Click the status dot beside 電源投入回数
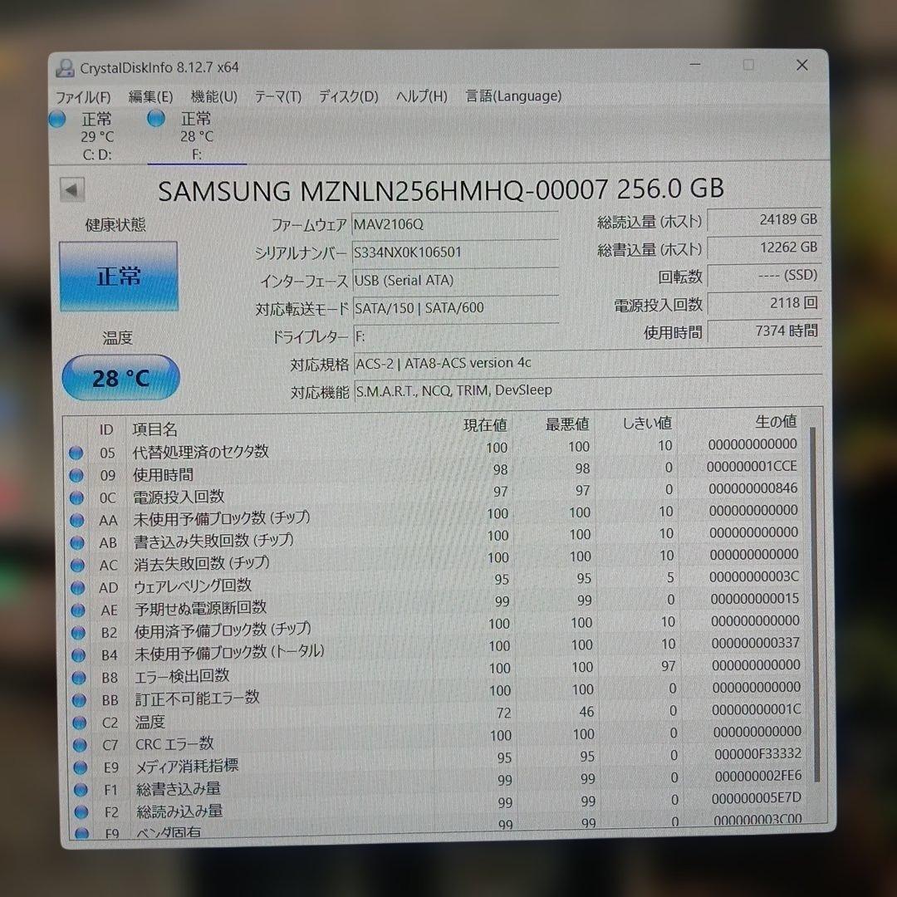This screenshot has height=897, width=897. (x=76, y=497)
